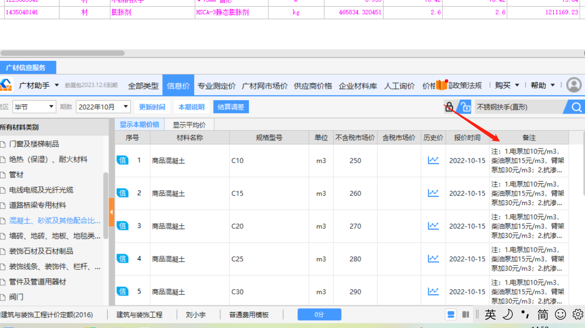This screenshot has height=328, width=585.
Task: Select category 绝热（保温）、耐火材料
Action: coord(48,159)
